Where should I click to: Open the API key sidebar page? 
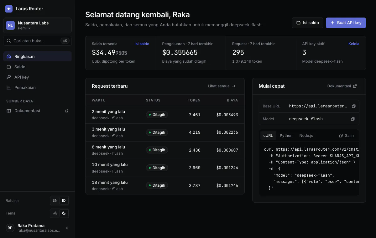pos(37,77)
